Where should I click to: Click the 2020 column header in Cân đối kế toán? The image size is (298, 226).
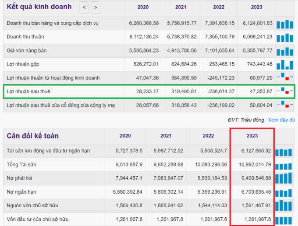point(125,136)
